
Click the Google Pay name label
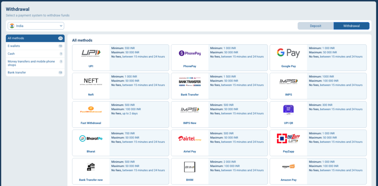point(288,66)
